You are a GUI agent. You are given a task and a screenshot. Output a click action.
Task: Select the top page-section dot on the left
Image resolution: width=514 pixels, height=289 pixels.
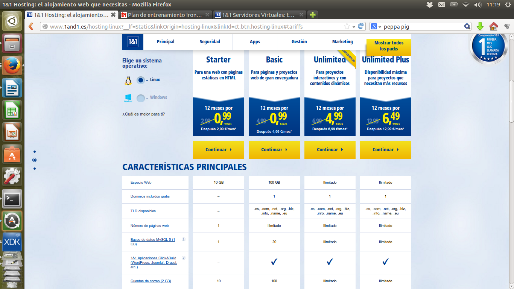[35, 151]
